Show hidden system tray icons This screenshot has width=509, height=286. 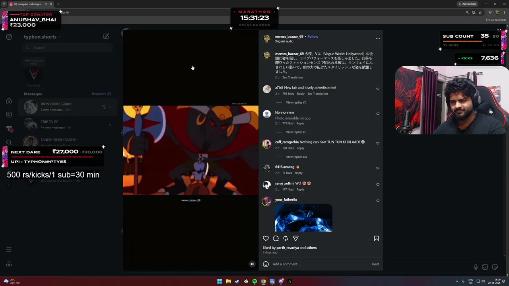[x=457, y=281]
